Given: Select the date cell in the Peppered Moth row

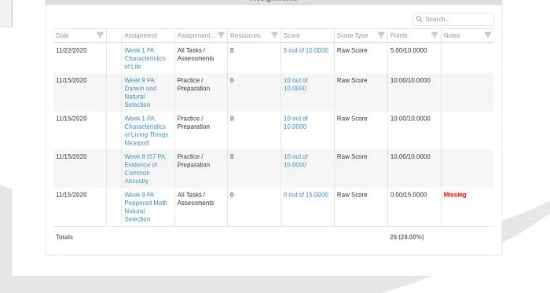Looking at the screenshot, I should point(71,195).
